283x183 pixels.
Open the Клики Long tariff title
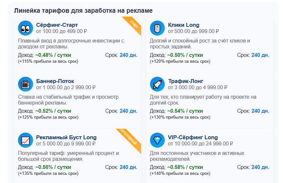point(183,25)
